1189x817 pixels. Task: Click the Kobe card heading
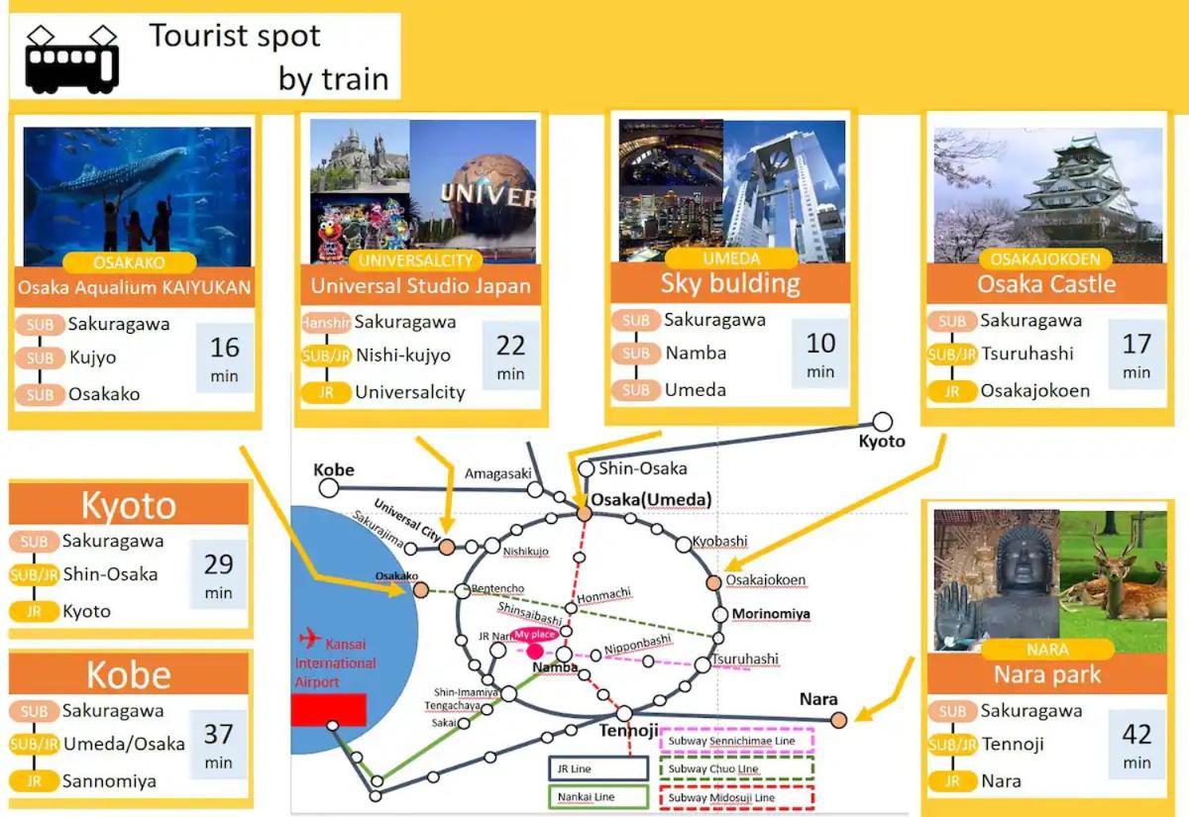click(x=129, y=674)
